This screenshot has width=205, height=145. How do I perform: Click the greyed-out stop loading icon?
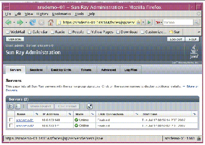tap(41, 22)
